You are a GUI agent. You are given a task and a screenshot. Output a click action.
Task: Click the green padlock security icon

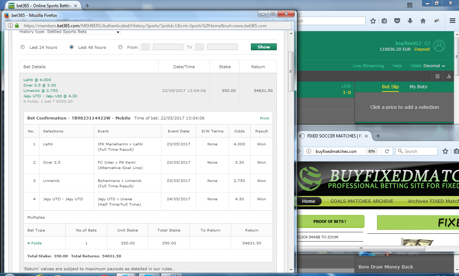coord(17,26)
